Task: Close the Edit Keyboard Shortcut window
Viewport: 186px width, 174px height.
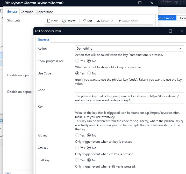Action: click(x=152, y=3)
